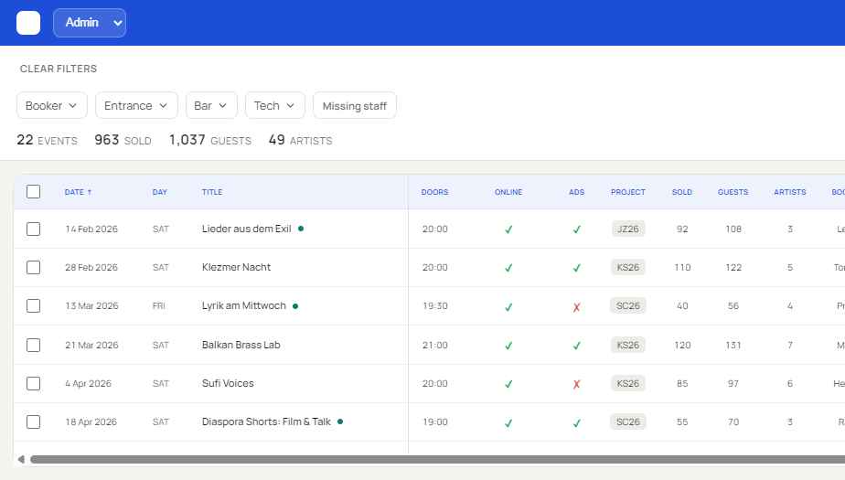Click ads checkmark for Lieder aus dem Exil
This screenshot has height=480, width=845.
(577, 229)
